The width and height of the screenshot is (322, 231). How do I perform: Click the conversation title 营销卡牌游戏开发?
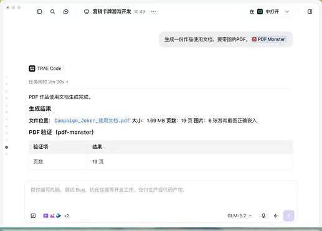click(x=112, y=12)
